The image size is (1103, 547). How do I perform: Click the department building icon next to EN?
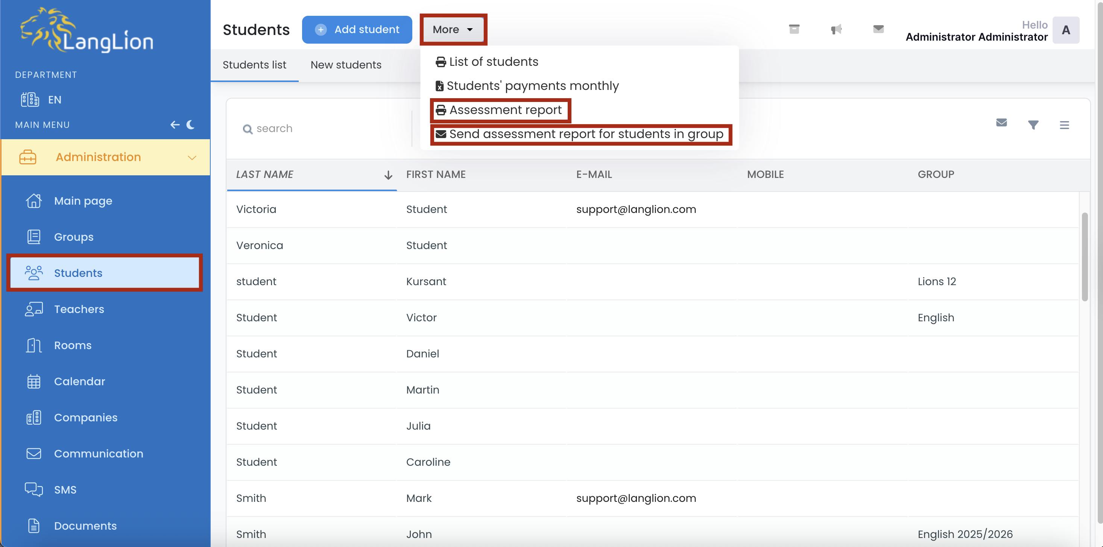30,99
